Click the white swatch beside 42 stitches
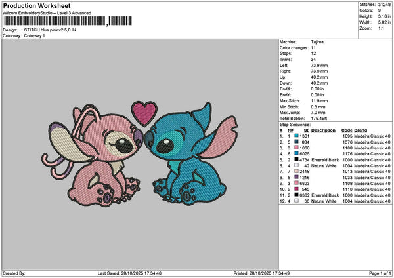This screenshot has width=394, height=278. pyautogui.click(x=297, y=165)
